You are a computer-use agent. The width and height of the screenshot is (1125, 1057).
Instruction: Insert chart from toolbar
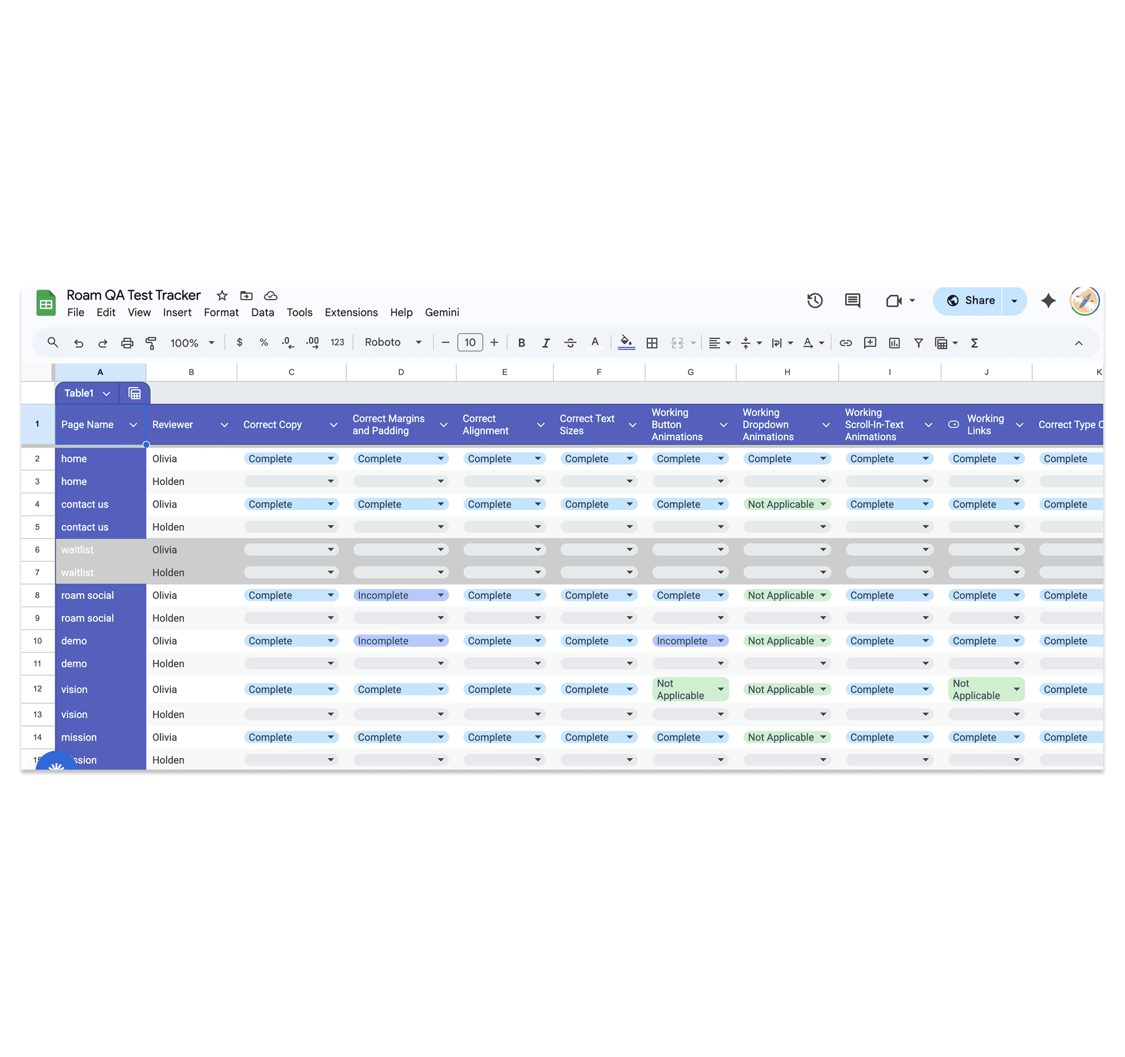point(894,342)
